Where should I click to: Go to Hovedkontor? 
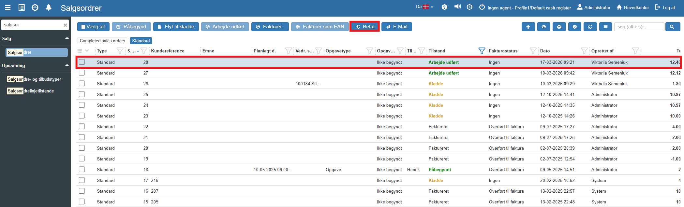click(632, 7)
